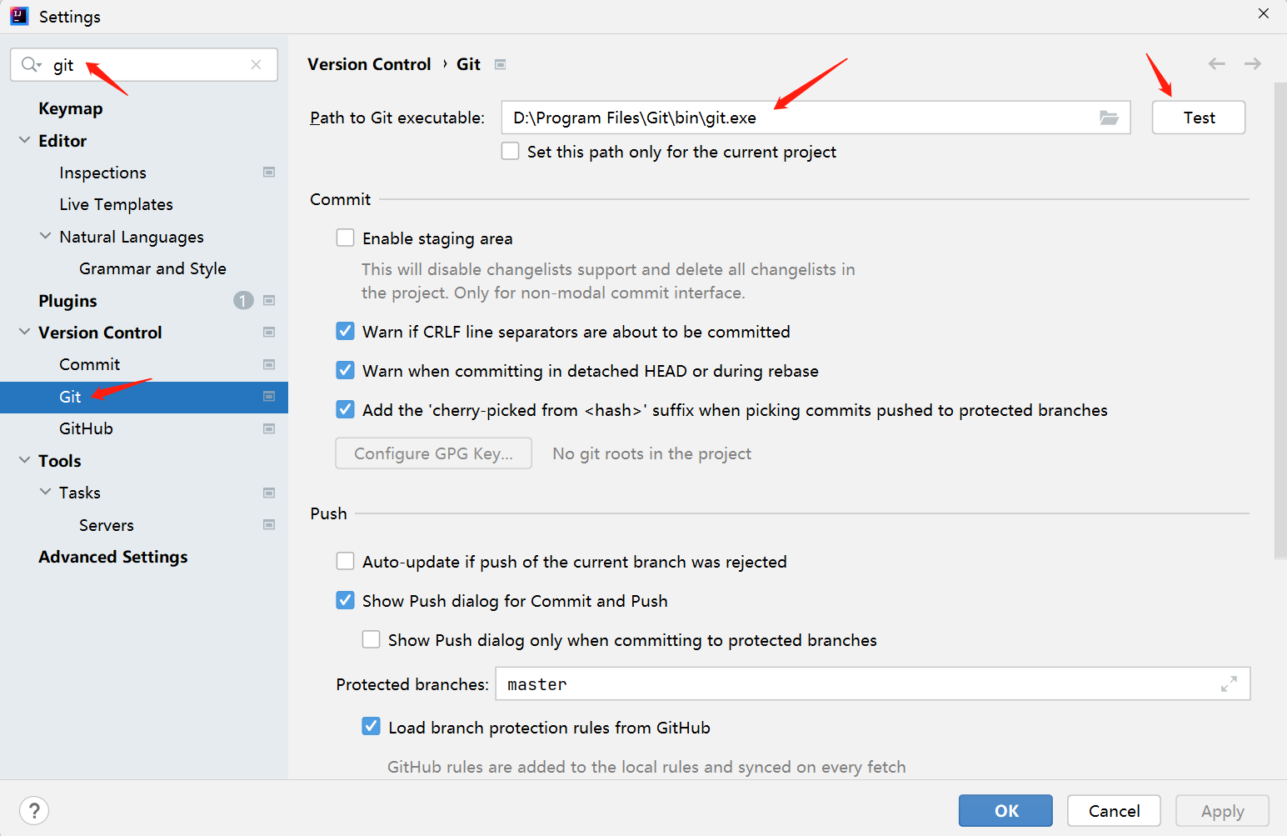Image resolution: width=1287 pixels, height=836 pixels.
Task: Enable staging area checkbox
Action: click(345, 238)
